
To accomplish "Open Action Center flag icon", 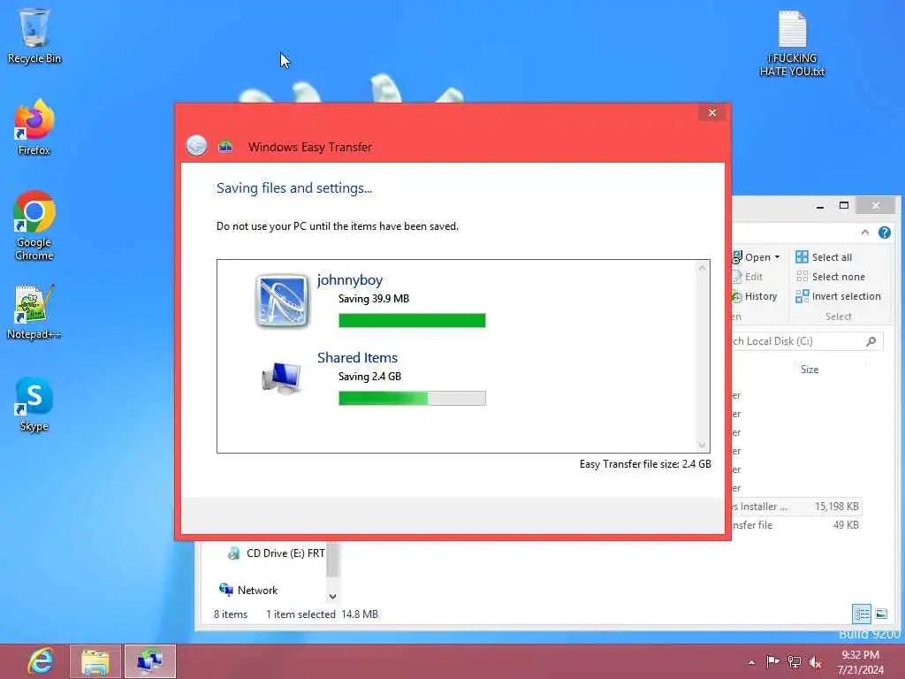I will tap(772, 661).
